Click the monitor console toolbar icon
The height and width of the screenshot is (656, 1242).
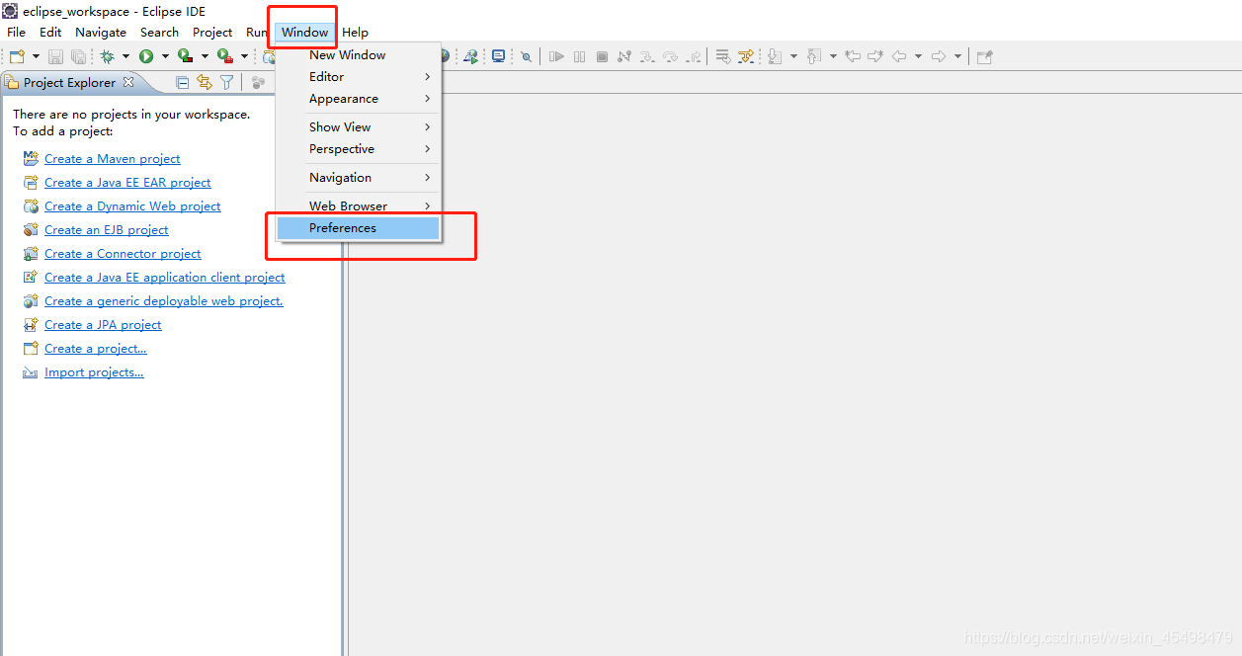click(x=499, y=56)
